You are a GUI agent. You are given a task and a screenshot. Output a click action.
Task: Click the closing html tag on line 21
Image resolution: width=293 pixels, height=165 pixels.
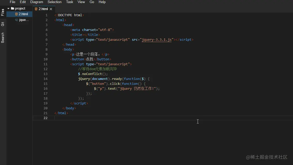[x=61, y=113]
